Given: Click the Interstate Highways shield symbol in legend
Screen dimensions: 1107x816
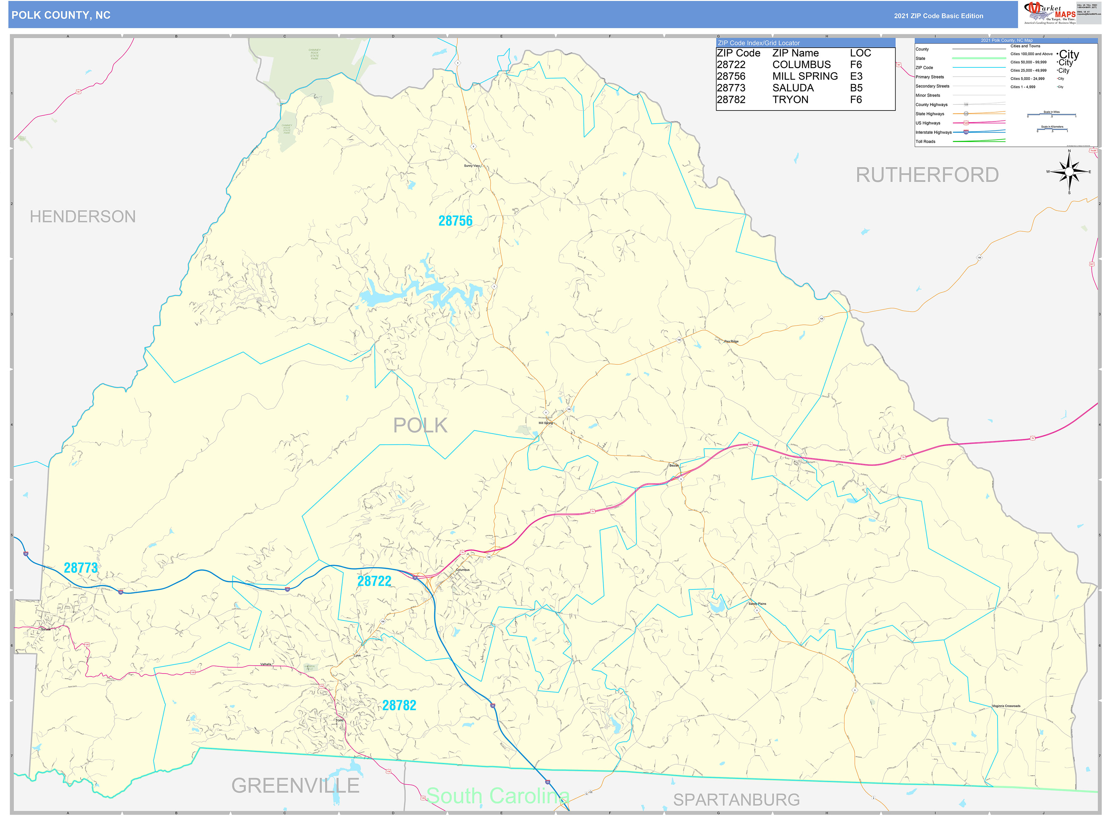Looking at the screenshot, I should pyautogui.click(x=966, y=132).
